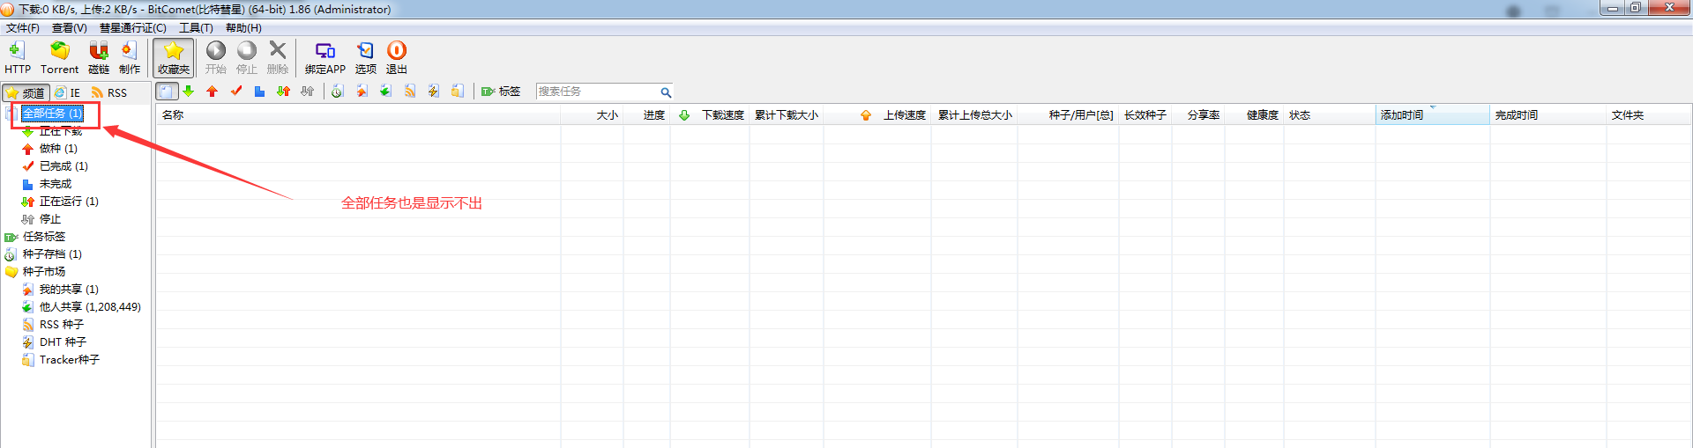This screenshot has height=448, width=1693.
Task: Select 全部任务 (1) in sidebar
Action: pyautogui.click(x=52, y=114)
